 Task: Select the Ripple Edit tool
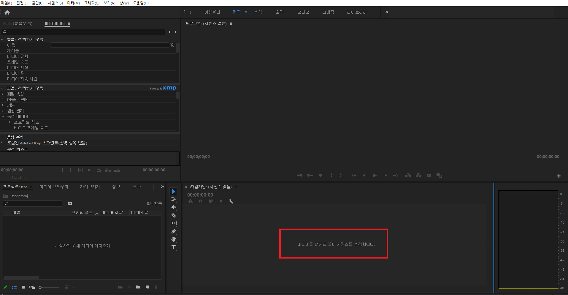[x=174, y=208]
